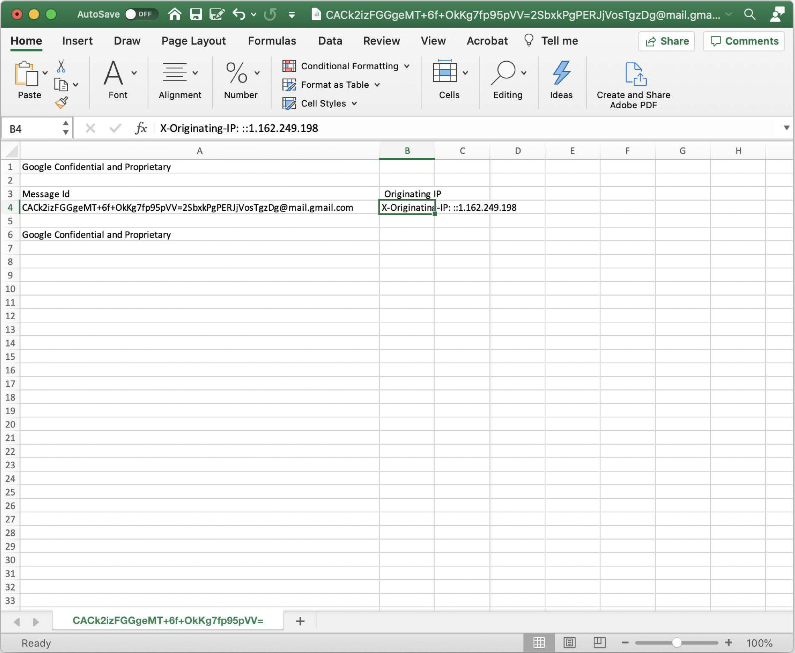Click the Name Box stepper arrows
This screenshot has height=653, width=795.
coord(66,128)
